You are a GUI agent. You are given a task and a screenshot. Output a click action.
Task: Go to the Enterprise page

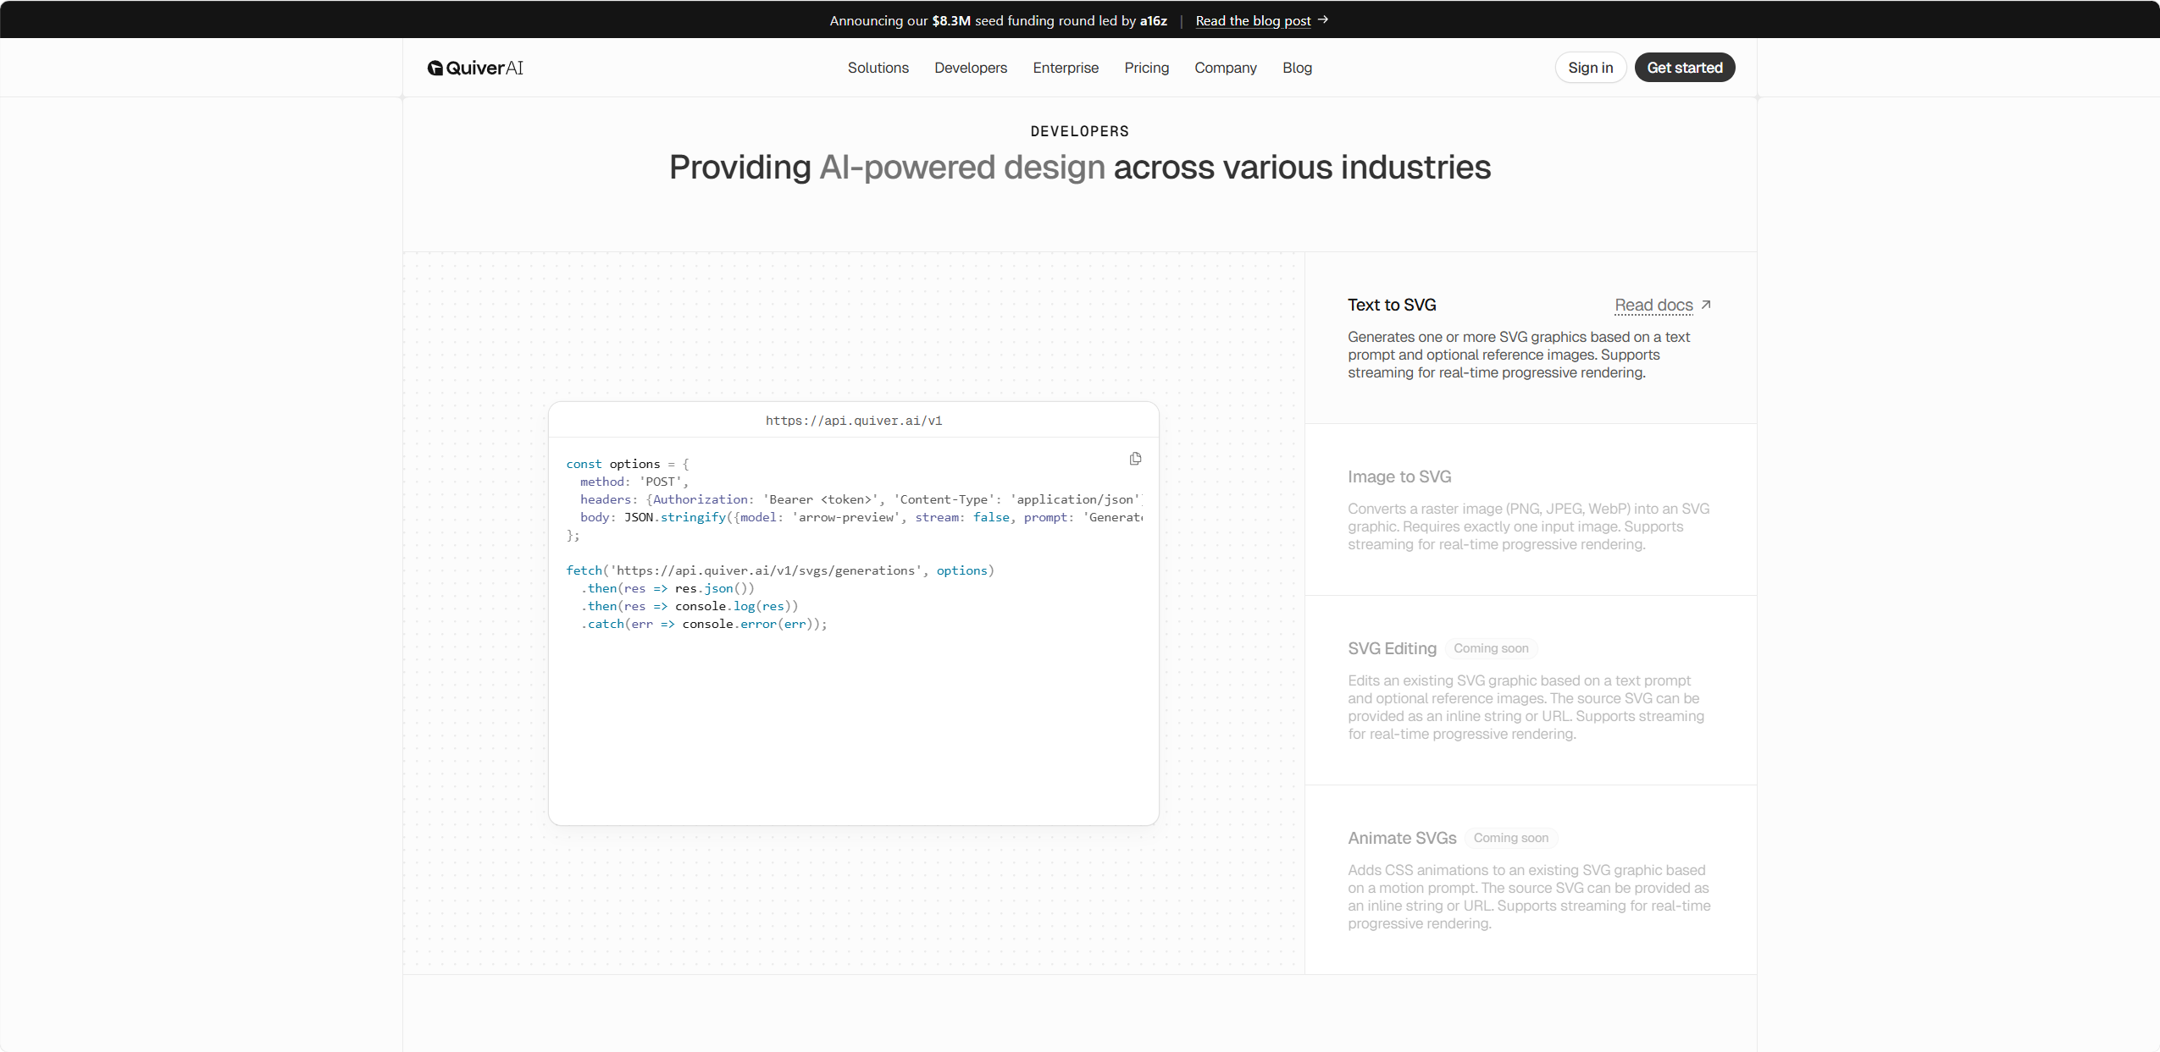point(1066,68)
